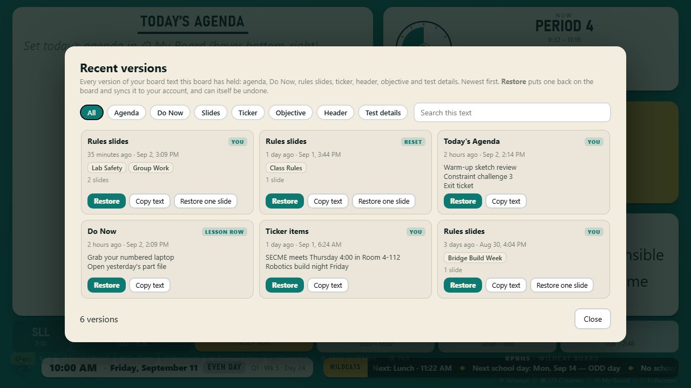Filter versions by Objective

pos(290,113)
